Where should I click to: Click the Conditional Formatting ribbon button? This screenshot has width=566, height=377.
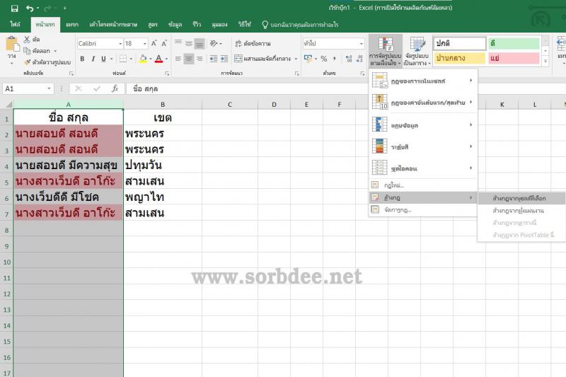click(x=385, y=51)
